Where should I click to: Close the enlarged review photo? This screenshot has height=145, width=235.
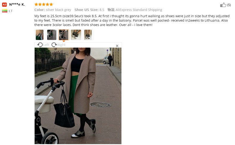coord(117,46)
